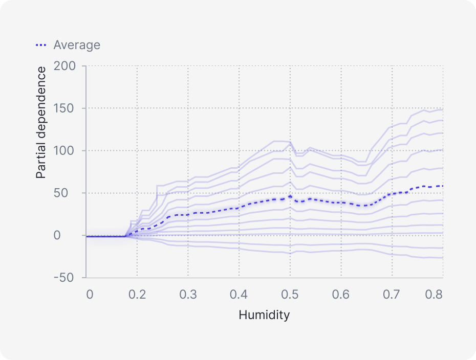
Task: Click the 0.7 humidity tick label
Action: 391,295
